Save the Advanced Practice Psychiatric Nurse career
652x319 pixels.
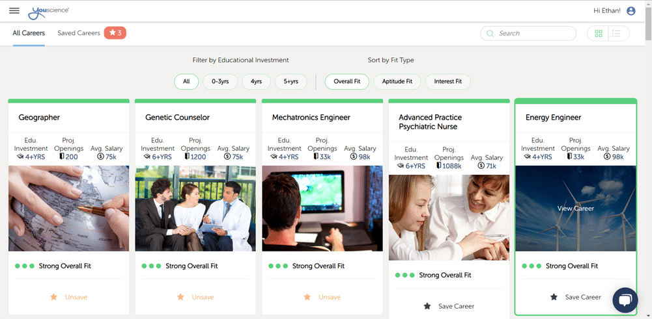(x=449, y=306)
